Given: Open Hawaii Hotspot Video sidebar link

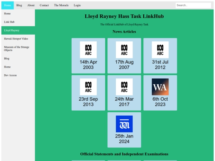Looking at the screenshot, I should click(x=18, y=39).
